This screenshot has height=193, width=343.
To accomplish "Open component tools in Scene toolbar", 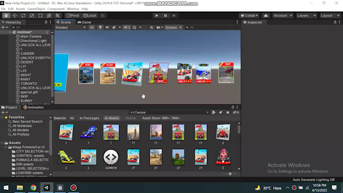I will [151, 28].
